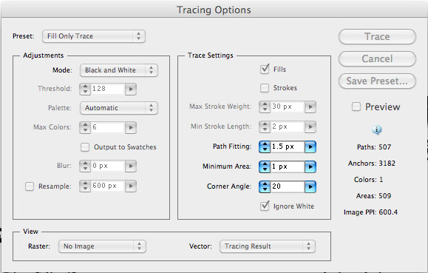Toggle the Resample checkbox
This screenshot has width=428, height=273.
click(30, 186)
